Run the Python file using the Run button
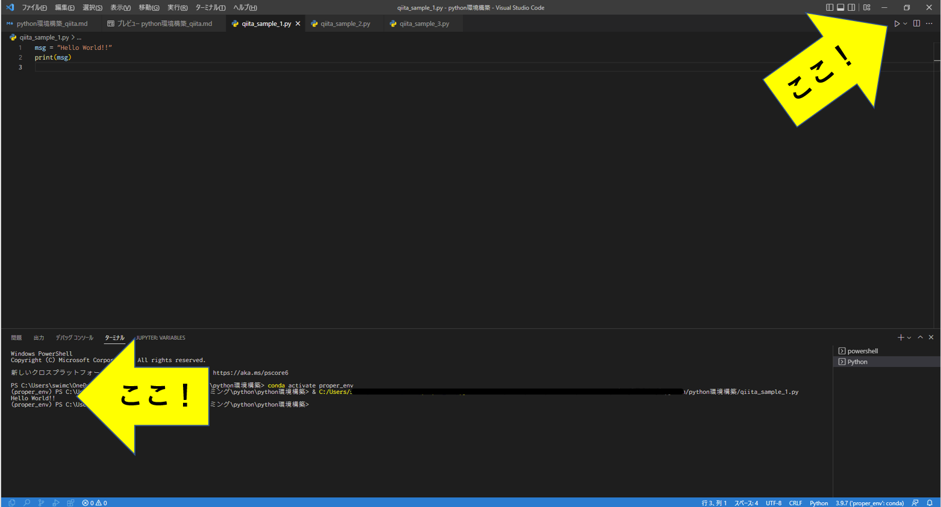The height and width of the screenshot is (507, 941). pos(896,23)
